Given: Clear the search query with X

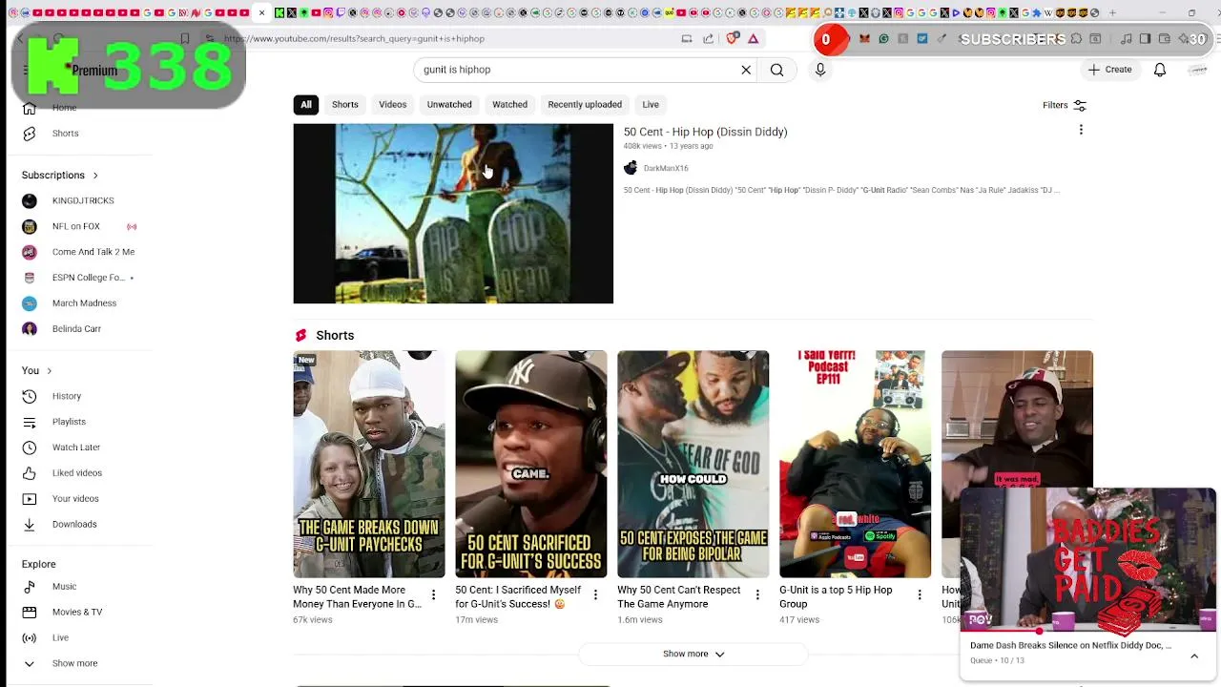Looking at the screenshot, I should (746, 70).
